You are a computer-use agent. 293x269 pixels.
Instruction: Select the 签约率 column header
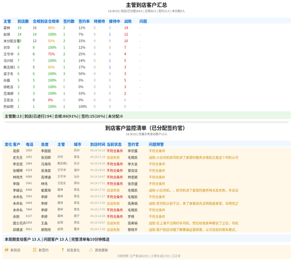(x=84, y=21)
